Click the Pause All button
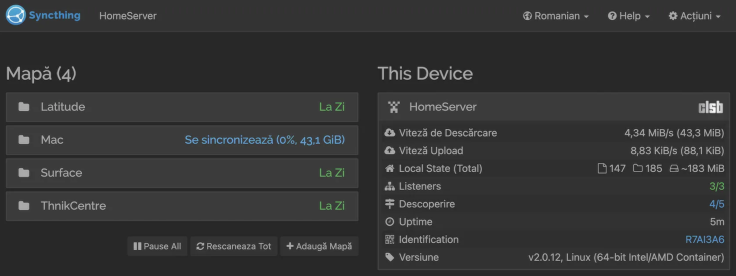Viewport: 736px width, 276px height. [x=157, y=246]
